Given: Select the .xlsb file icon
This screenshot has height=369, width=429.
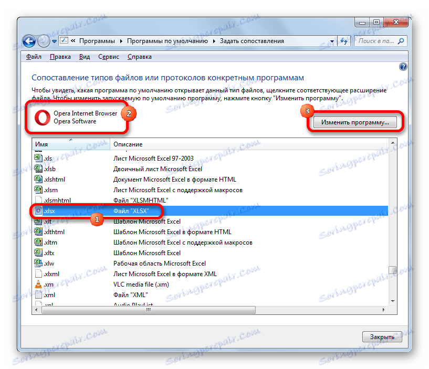Looking at the screenshot, I should pos(38,168).
